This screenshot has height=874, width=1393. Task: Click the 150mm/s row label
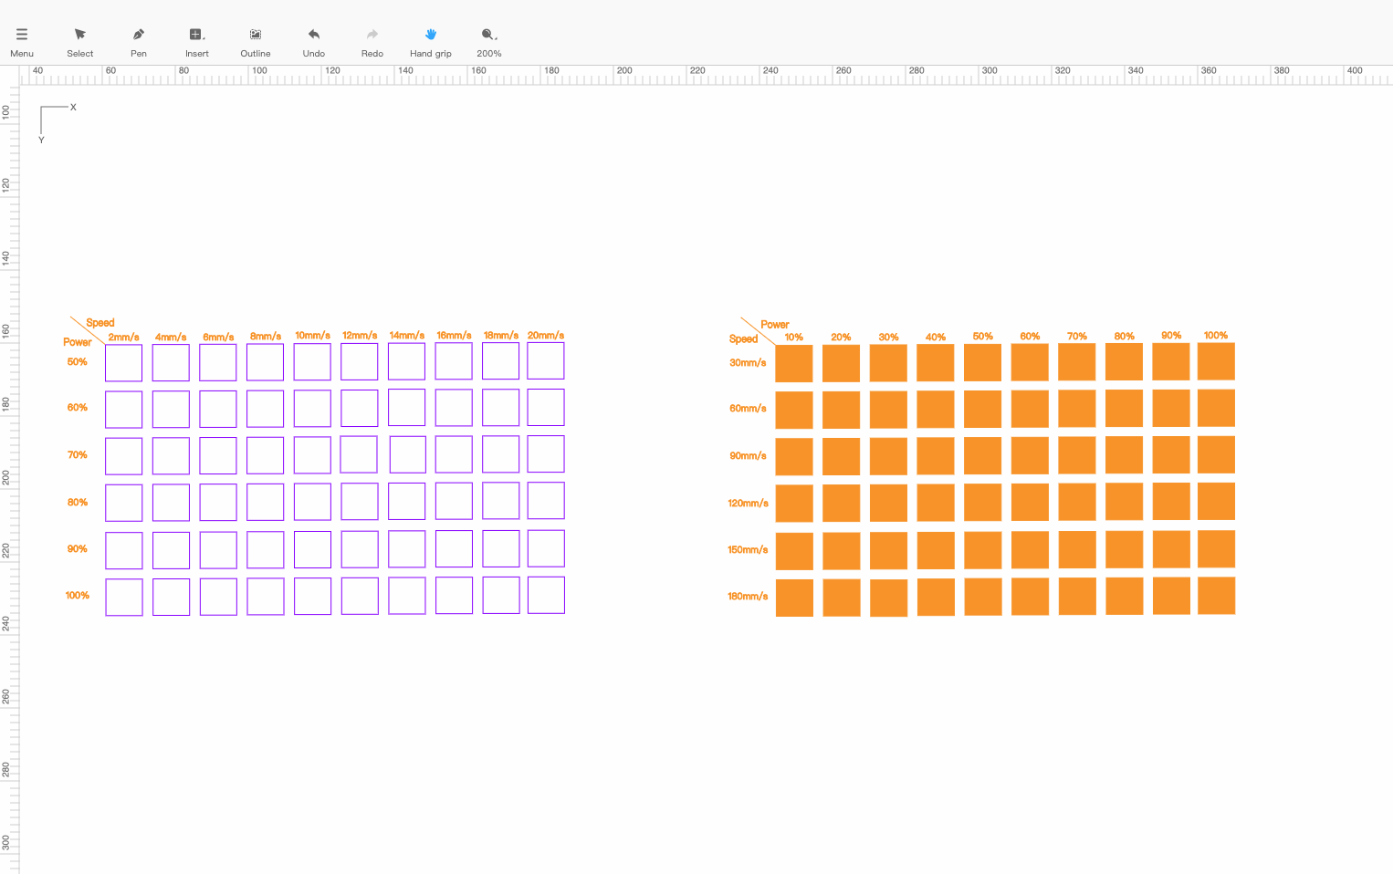(748, 550)
